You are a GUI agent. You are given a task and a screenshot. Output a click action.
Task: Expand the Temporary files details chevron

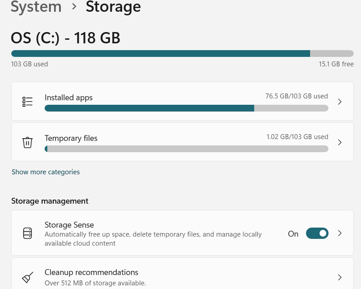(x=340, y=142)
